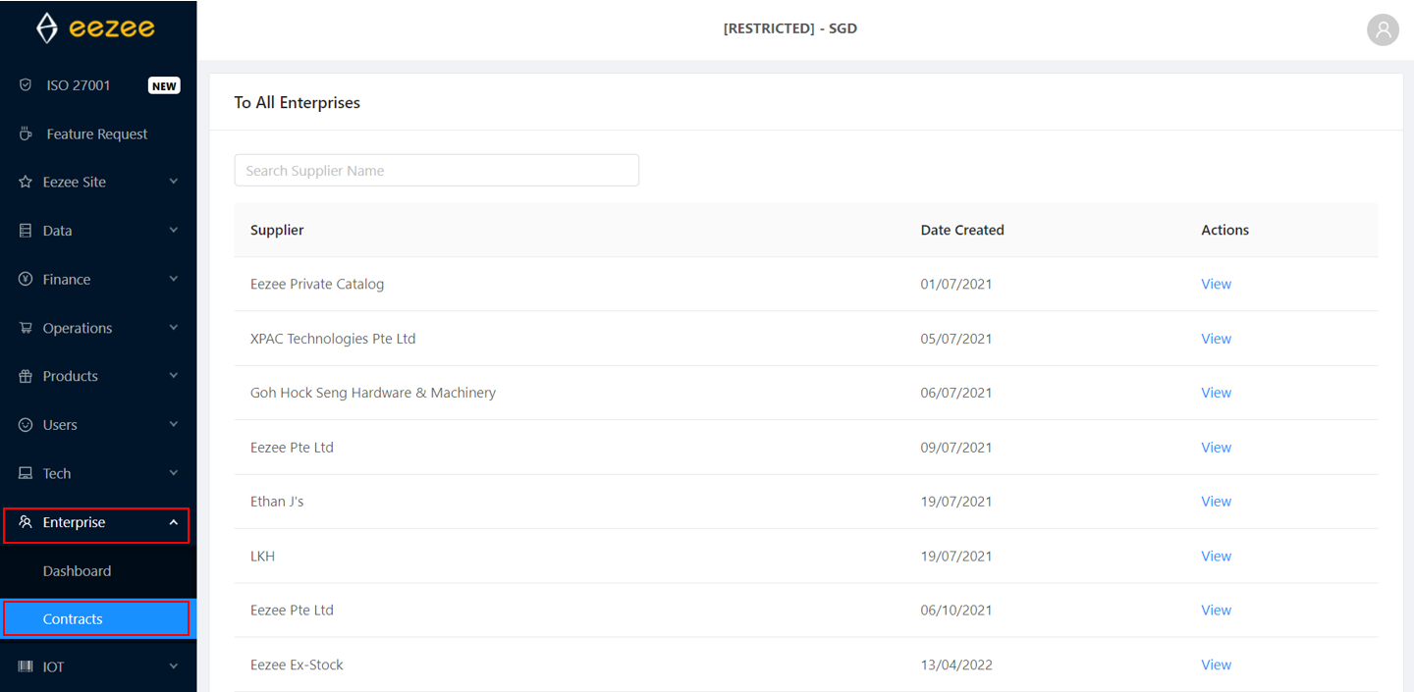Select "Goh Hock Seng Hardware & Machinery" text

[x=373, y=393]
